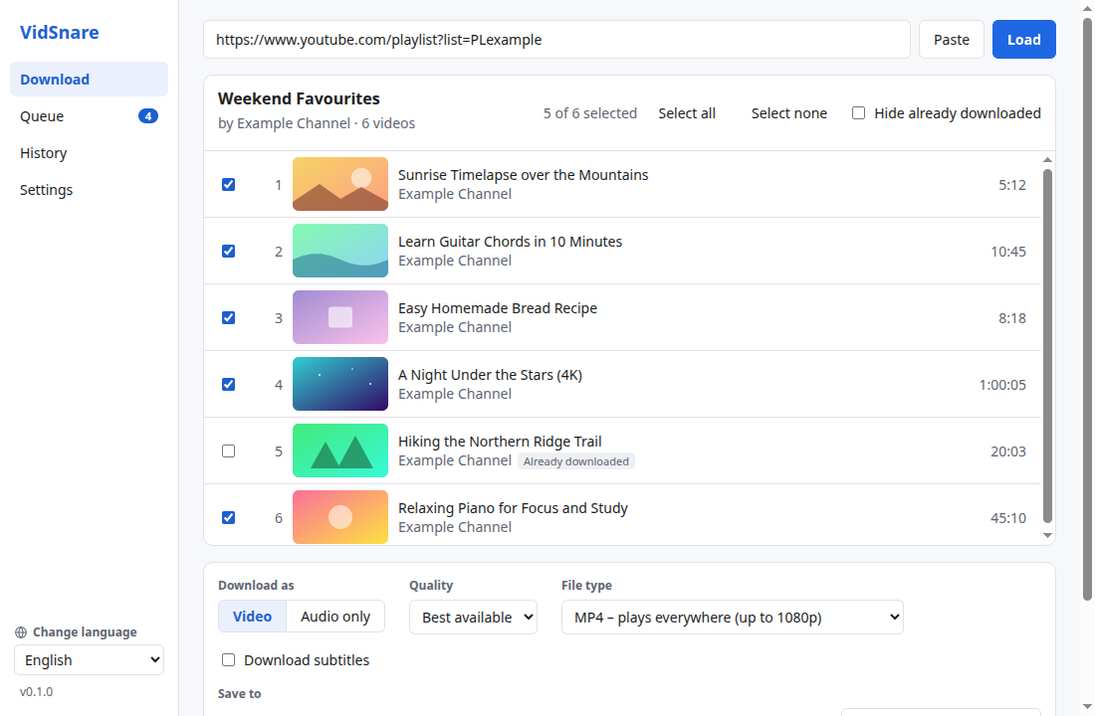Click the Sunrise Timelapse thumbnail
This screenshot has width=1095, height=716.
[x=340, y=184]
